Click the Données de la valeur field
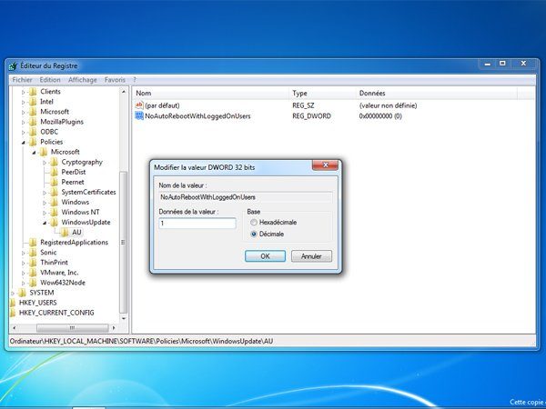Viewport: 546px width, 409px height. (197, 224)
